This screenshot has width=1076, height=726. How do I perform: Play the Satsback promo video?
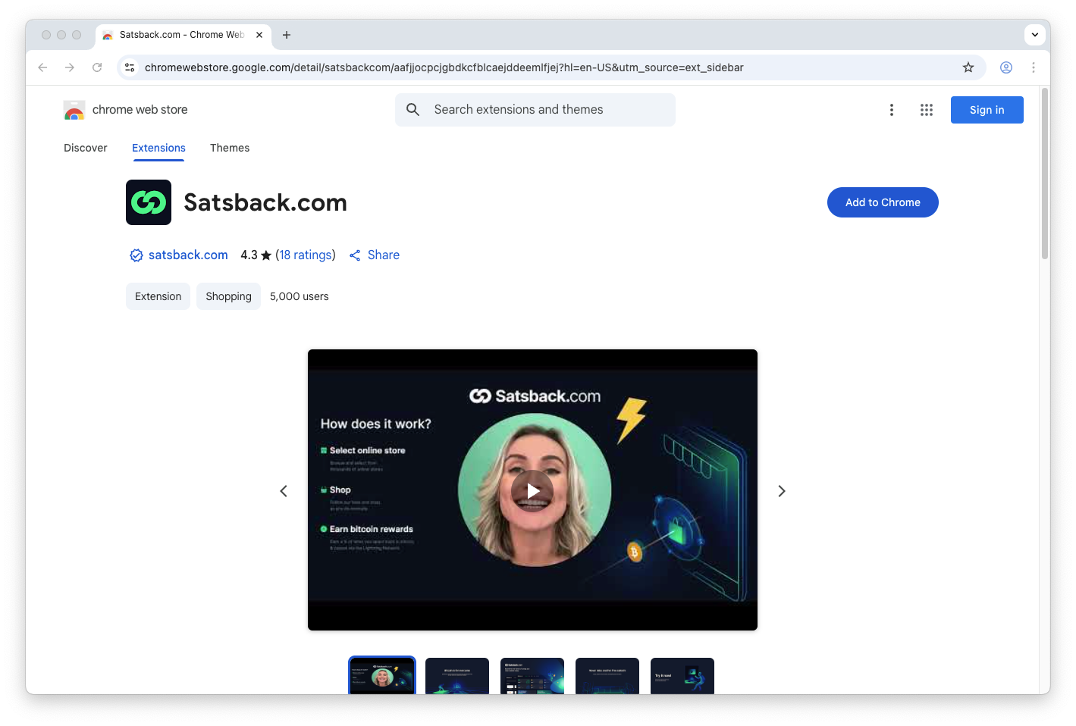point(532,491)
